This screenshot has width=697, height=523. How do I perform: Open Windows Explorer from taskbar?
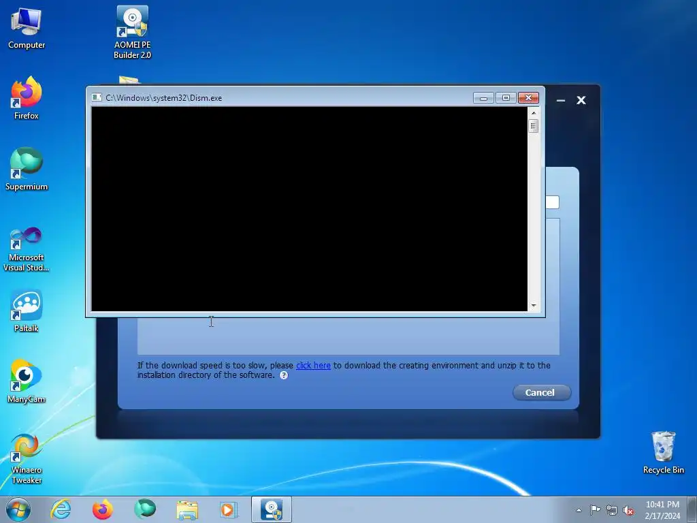pos(187,509)
